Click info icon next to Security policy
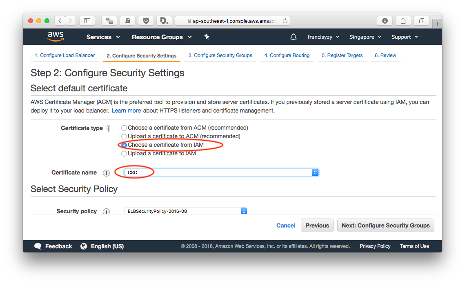Screen dimensions: 465x285 tap(106, 212)
